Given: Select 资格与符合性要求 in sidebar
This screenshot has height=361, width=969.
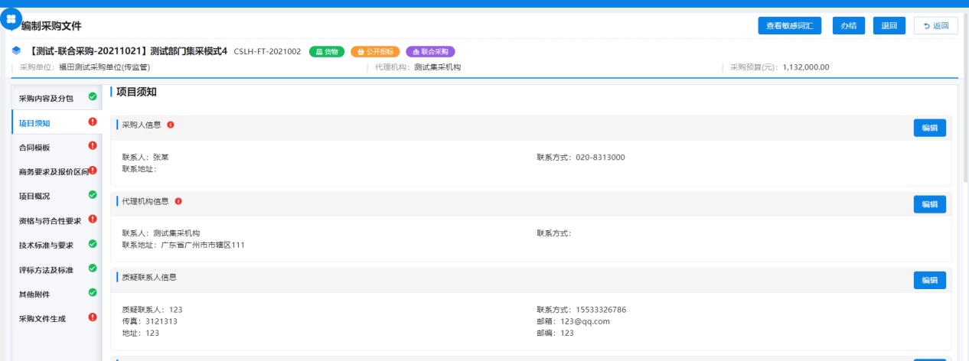Looking at the screenshot, I should coord(49,220).
